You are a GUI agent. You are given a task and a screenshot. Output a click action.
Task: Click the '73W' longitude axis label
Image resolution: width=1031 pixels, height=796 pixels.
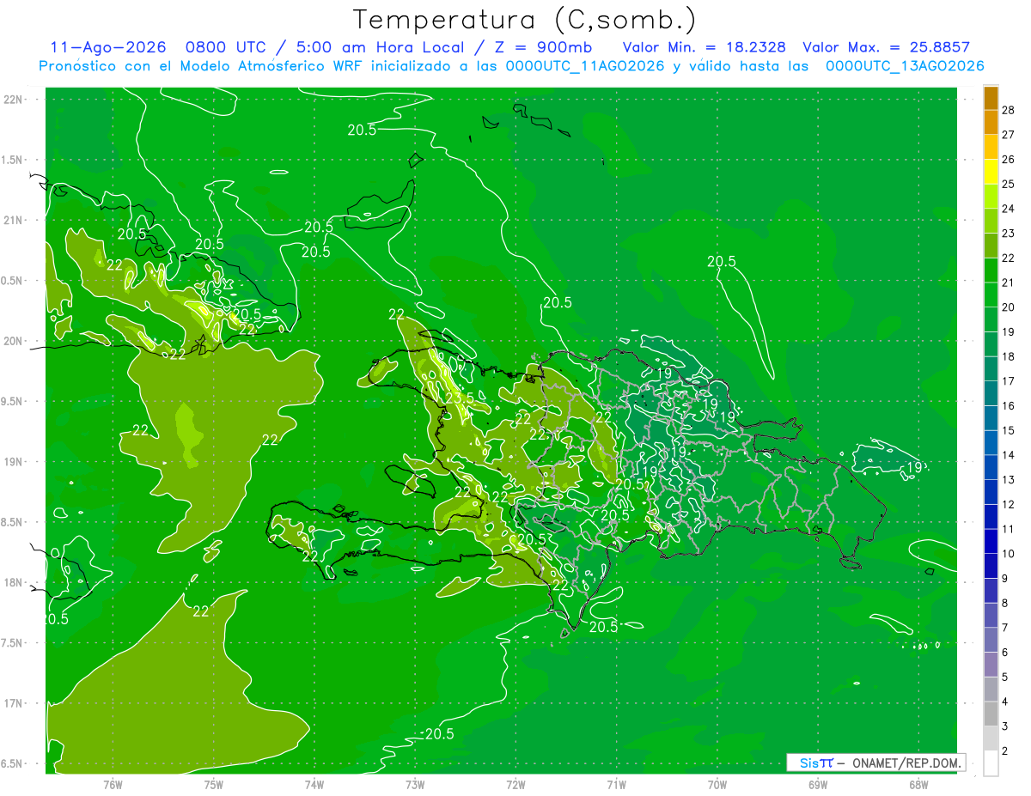click(x=415, y=784)
